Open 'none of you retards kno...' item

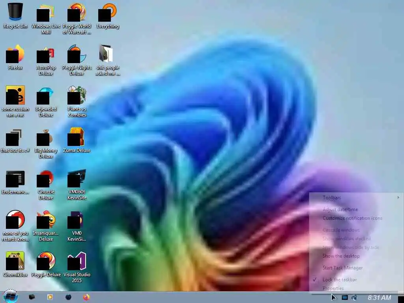15,226
